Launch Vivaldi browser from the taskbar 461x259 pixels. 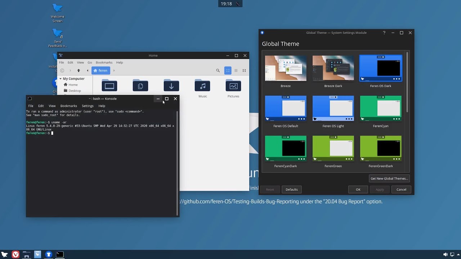15,255
